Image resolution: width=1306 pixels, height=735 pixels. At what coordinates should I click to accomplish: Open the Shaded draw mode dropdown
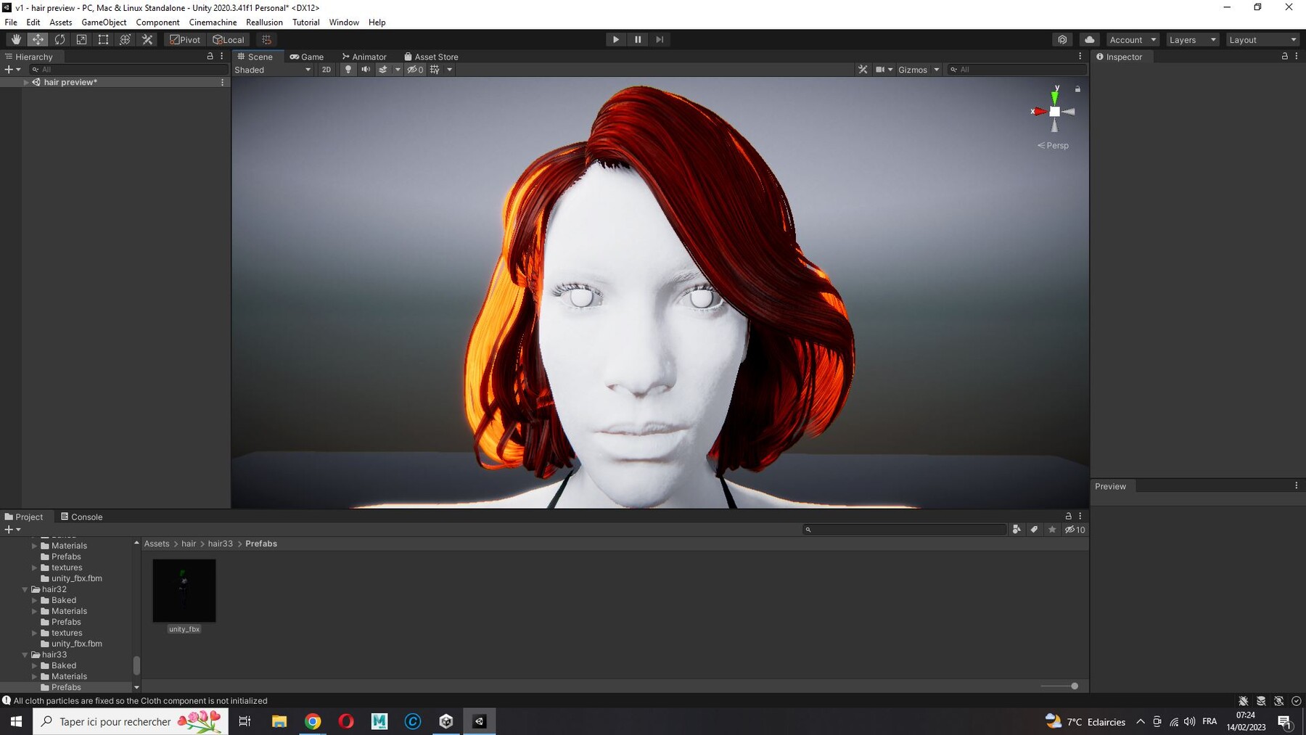click(x=273, y=70)
